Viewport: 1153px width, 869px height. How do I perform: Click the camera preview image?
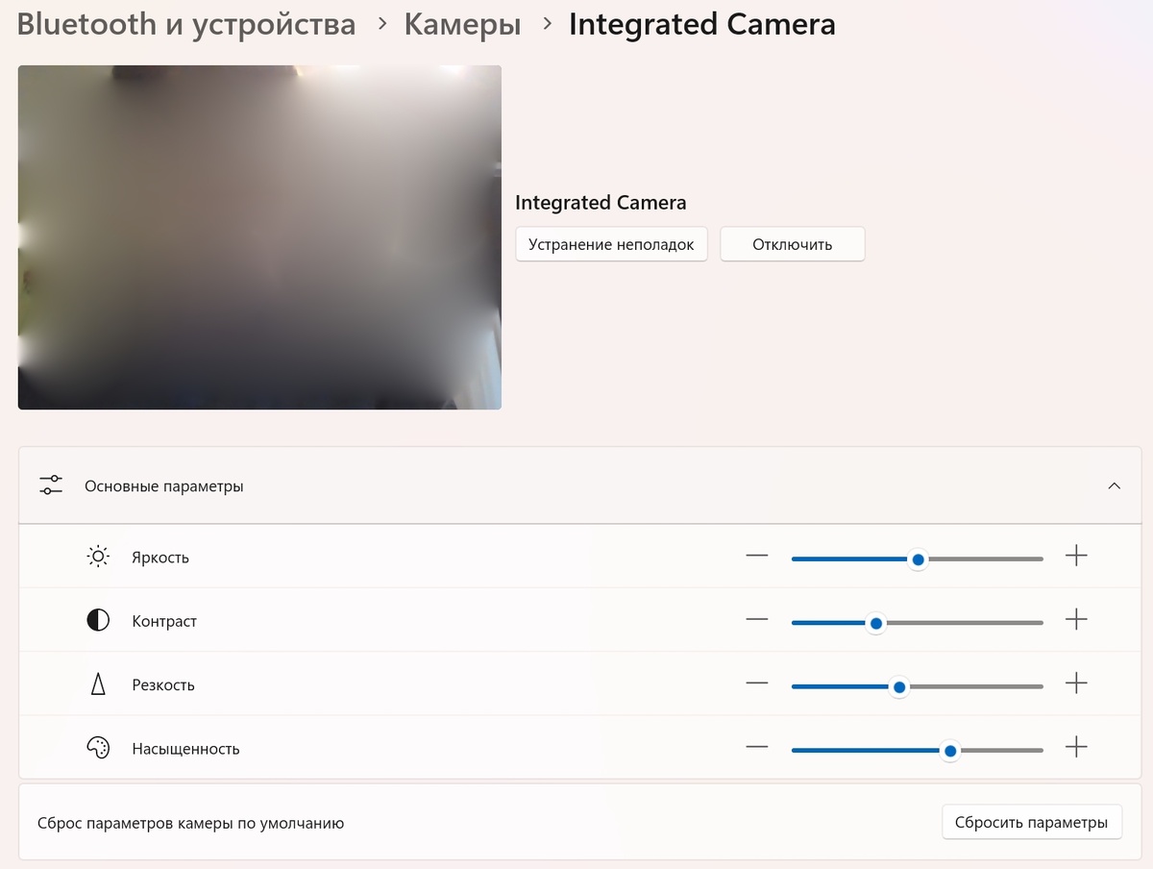(259, 236)
